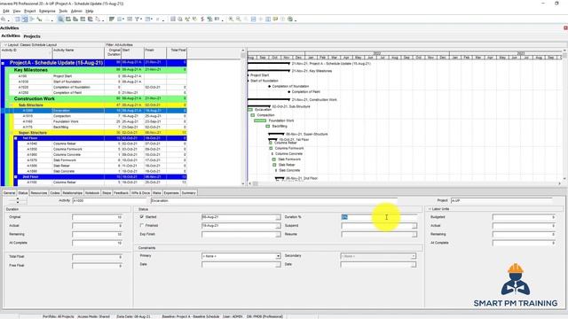568x319 pixels.
Task: Open the Primary constraint dropdown
Action: click(x=278, y=256)
